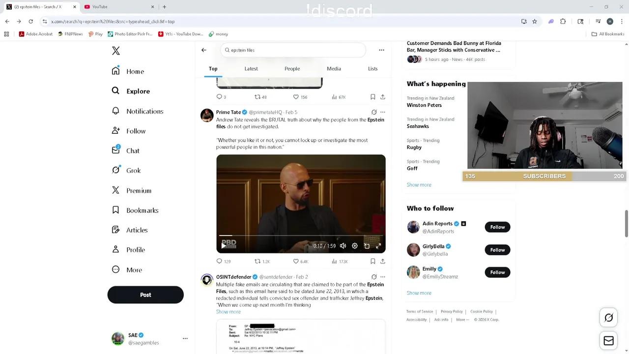Seek on the video progress bar
Image resolution: width=629 pixels, height=354 pixels.
tap(301, 236)
